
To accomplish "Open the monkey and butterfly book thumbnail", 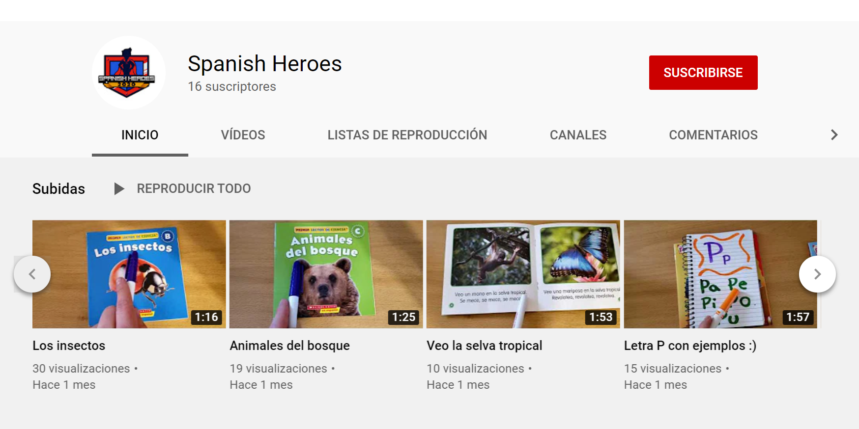I will (523, 274).
